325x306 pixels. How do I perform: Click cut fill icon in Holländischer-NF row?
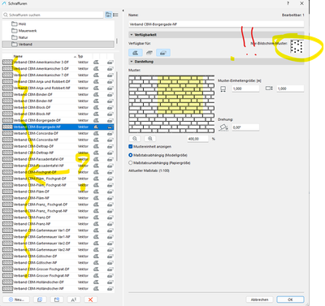(110, 289)
